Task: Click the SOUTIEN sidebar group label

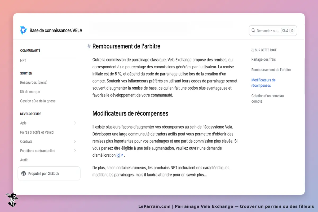Action: pyautogui.click(x=26, y=73)
